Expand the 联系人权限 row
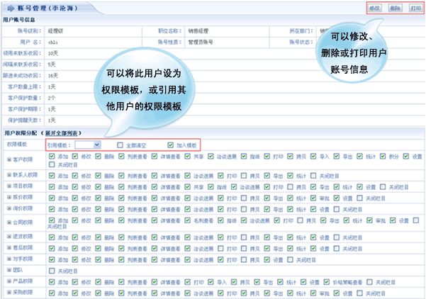 click(x=9, y=175)
